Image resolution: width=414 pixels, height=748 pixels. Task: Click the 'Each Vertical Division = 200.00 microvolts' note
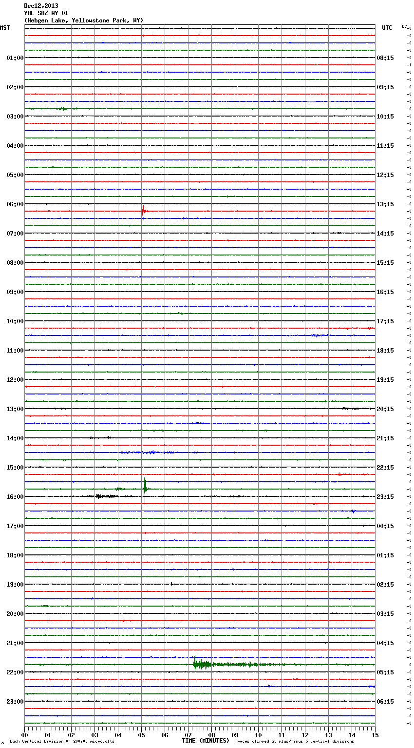(x=62, y=741)
